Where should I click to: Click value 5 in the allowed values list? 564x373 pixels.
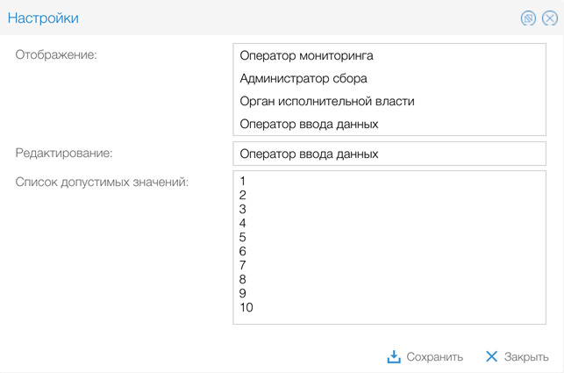click(x=243, y=238)
